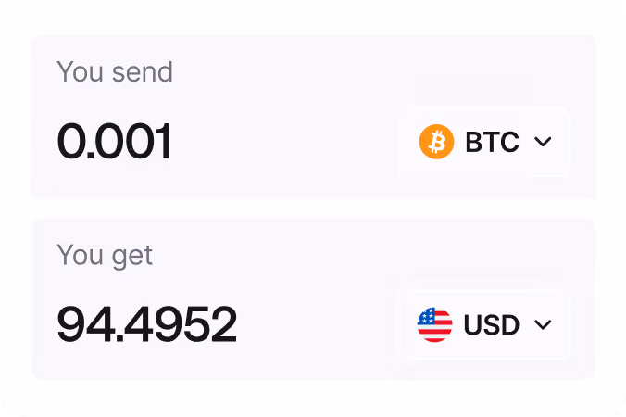
Task: Select the BTC ticker text
Action: point(492,143)
